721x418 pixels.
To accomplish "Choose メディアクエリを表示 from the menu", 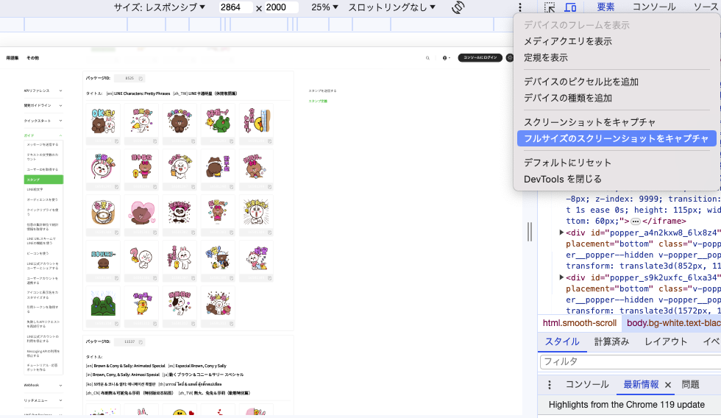I will pyautogui.click(x=617, y=41).
